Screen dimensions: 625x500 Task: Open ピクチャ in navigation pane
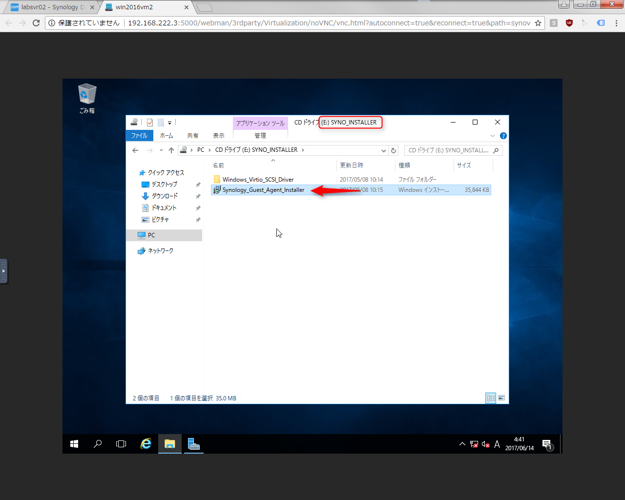[160, 220]
